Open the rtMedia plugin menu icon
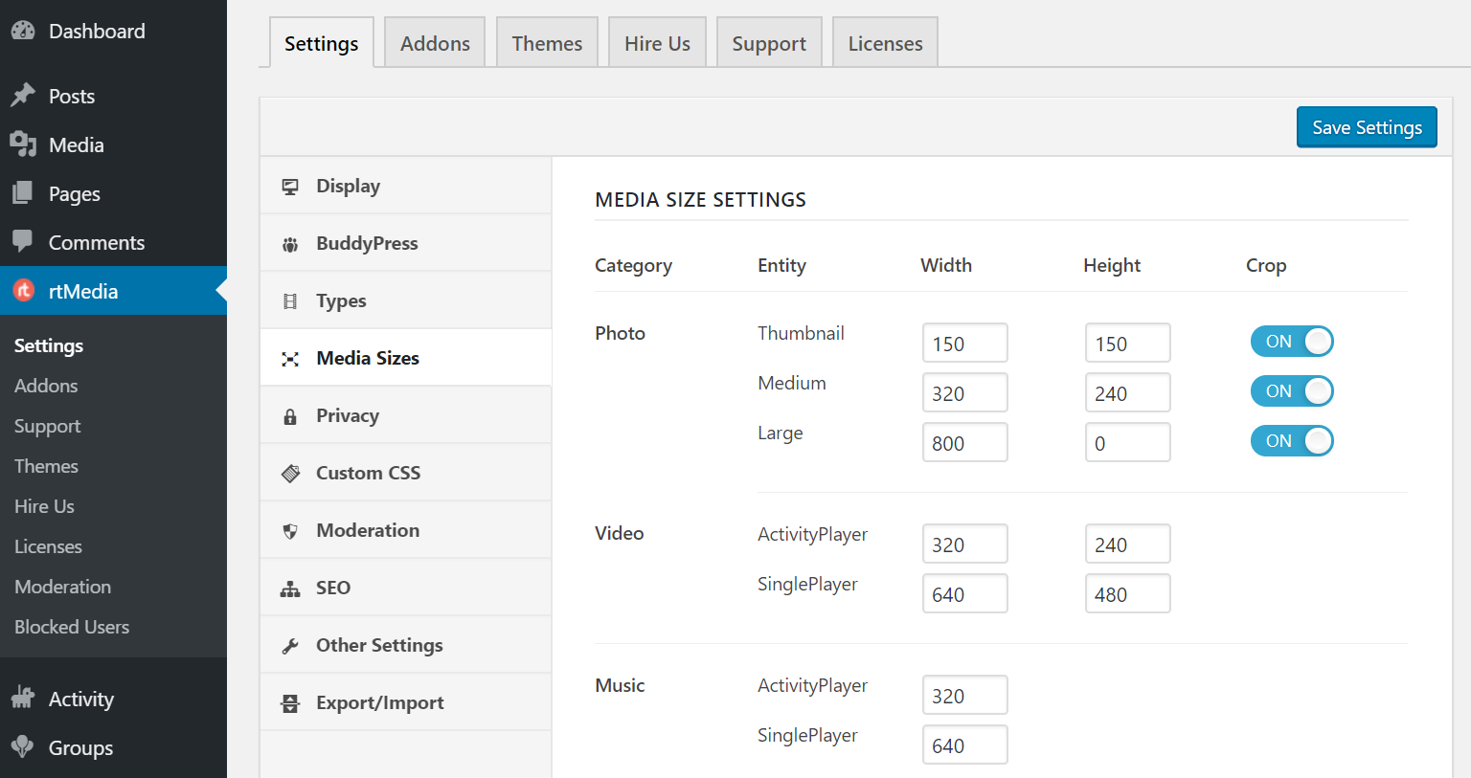The width and height of the screenshot is (1471, 778). coord(23,291)
